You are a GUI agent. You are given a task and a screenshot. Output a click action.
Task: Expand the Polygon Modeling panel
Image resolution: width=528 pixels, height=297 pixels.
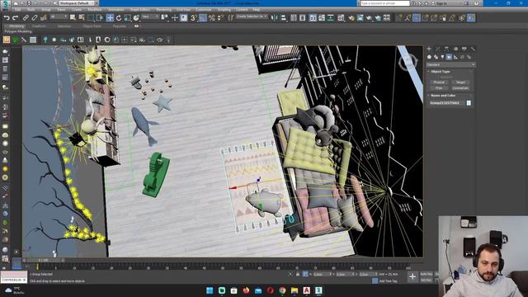18,31
